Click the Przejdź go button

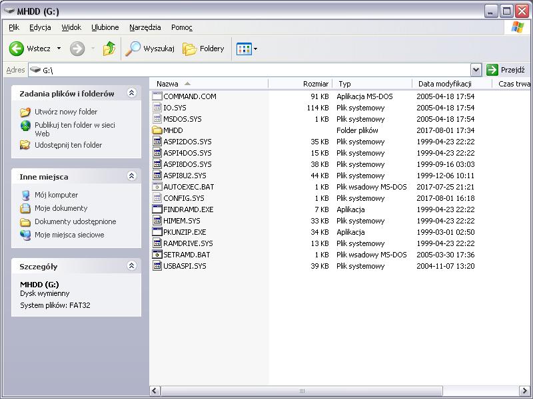[507, 70]
